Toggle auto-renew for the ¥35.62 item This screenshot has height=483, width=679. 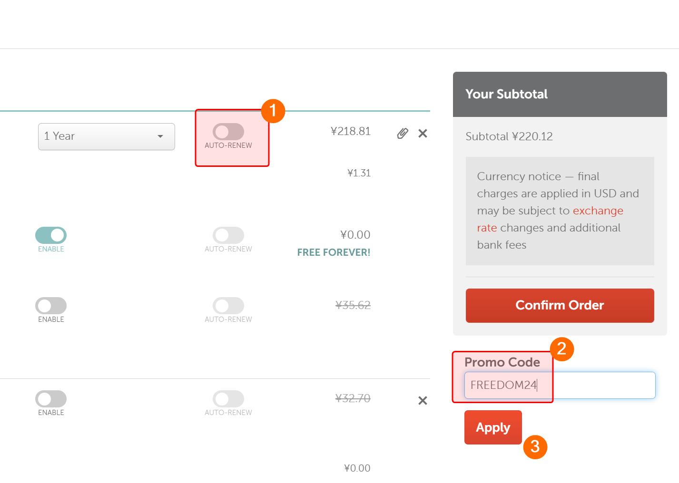pyautogui.click(x=228, y=306)
